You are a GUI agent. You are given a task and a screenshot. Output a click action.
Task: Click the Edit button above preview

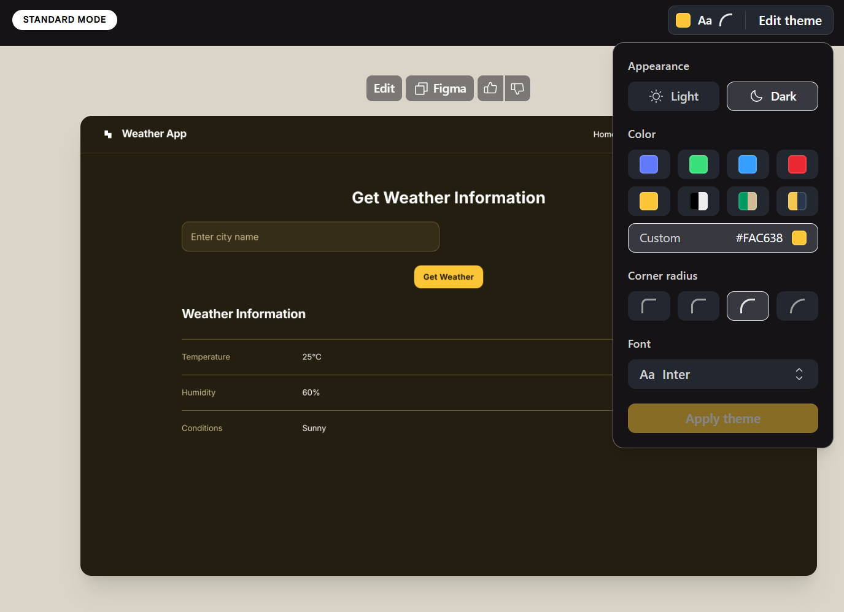click(x=384, y=88)
